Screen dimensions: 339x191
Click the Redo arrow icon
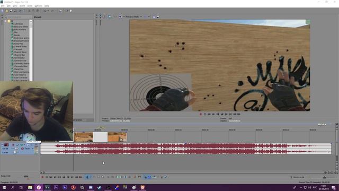[x=52, y=11]
